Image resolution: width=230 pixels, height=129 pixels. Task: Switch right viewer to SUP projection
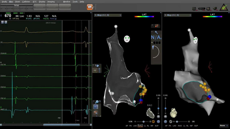(196, 126)
